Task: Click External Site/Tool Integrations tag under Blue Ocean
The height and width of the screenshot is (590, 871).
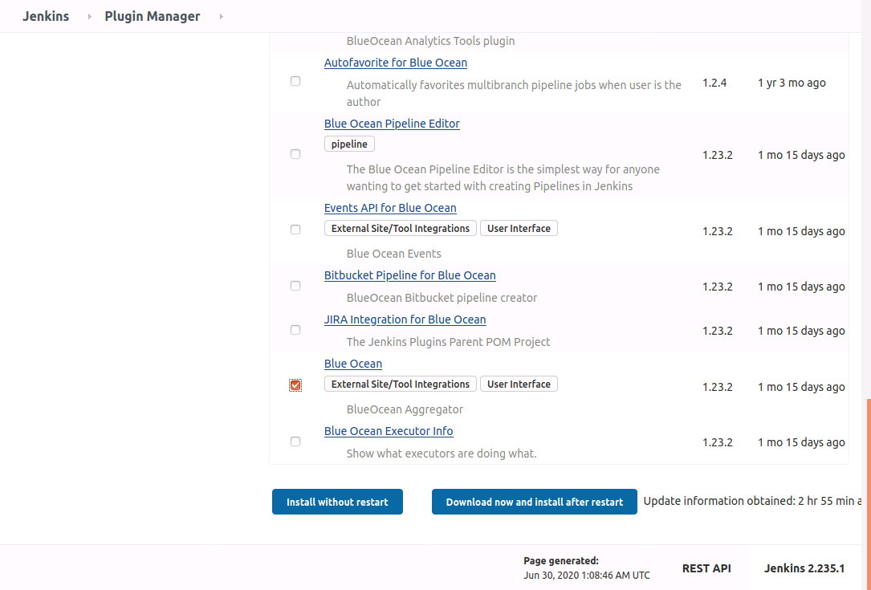Action: coord(400,385)
